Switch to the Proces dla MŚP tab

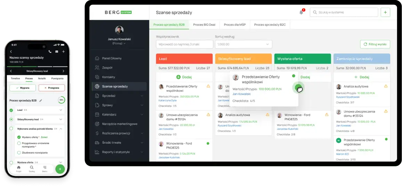(235, 25)
